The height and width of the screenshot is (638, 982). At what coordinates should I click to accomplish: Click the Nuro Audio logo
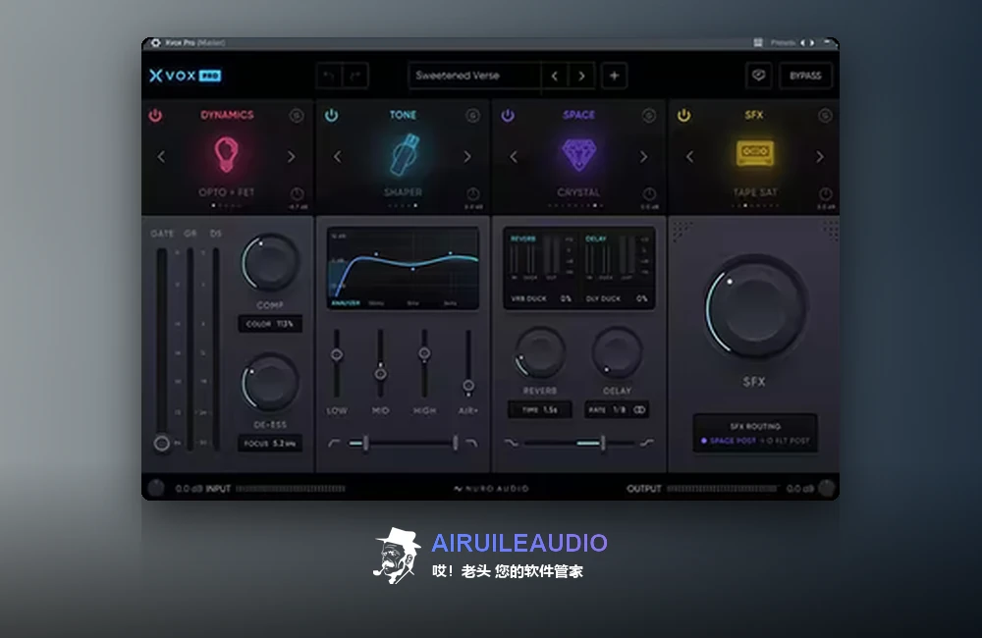click(492, 489)
